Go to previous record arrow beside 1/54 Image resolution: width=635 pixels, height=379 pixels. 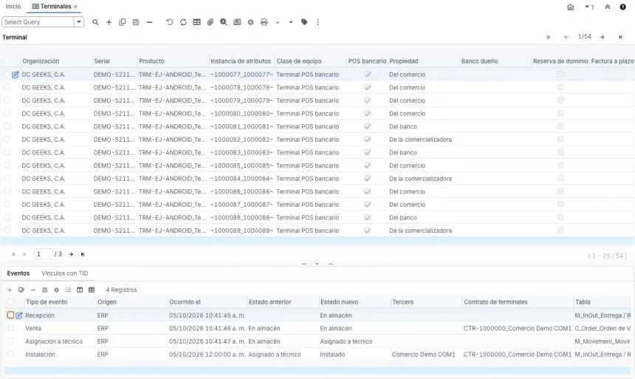(566, 37)
